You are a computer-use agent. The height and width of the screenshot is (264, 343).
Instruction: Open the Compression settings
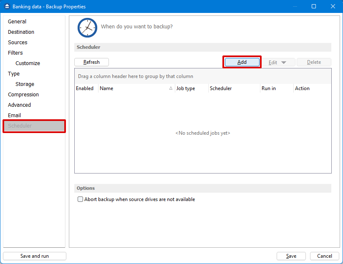pos(23,94)
